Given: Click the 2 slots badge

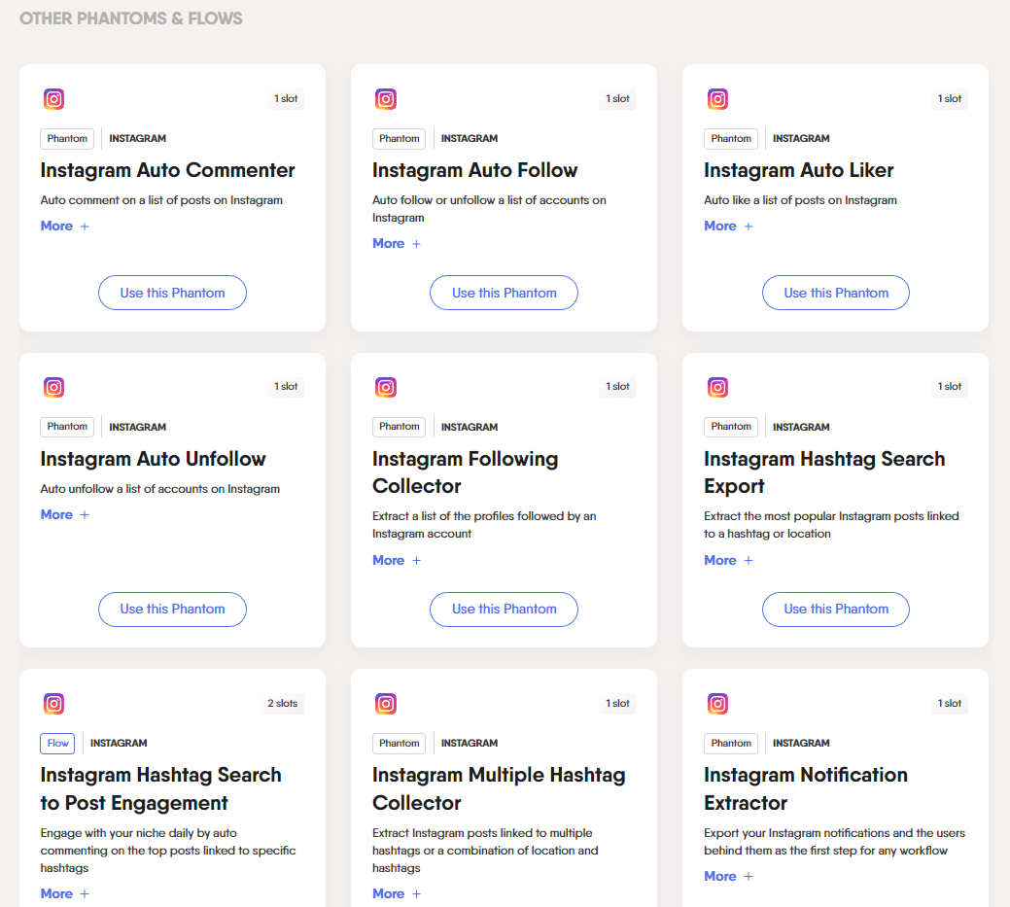Looking at the screenshot, I should point(283,704).
